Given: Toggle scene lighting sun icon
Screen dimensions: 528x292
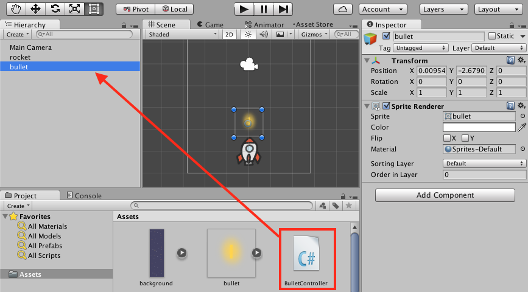Looking at the screenshot, I should pos(248,34).
